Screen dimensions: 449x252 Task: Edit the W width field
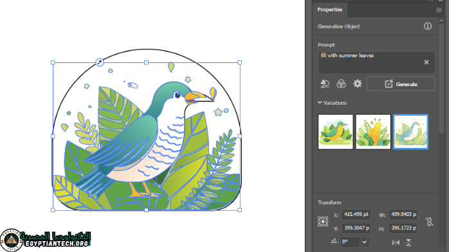pyautogui.click(x=403, y=214)
